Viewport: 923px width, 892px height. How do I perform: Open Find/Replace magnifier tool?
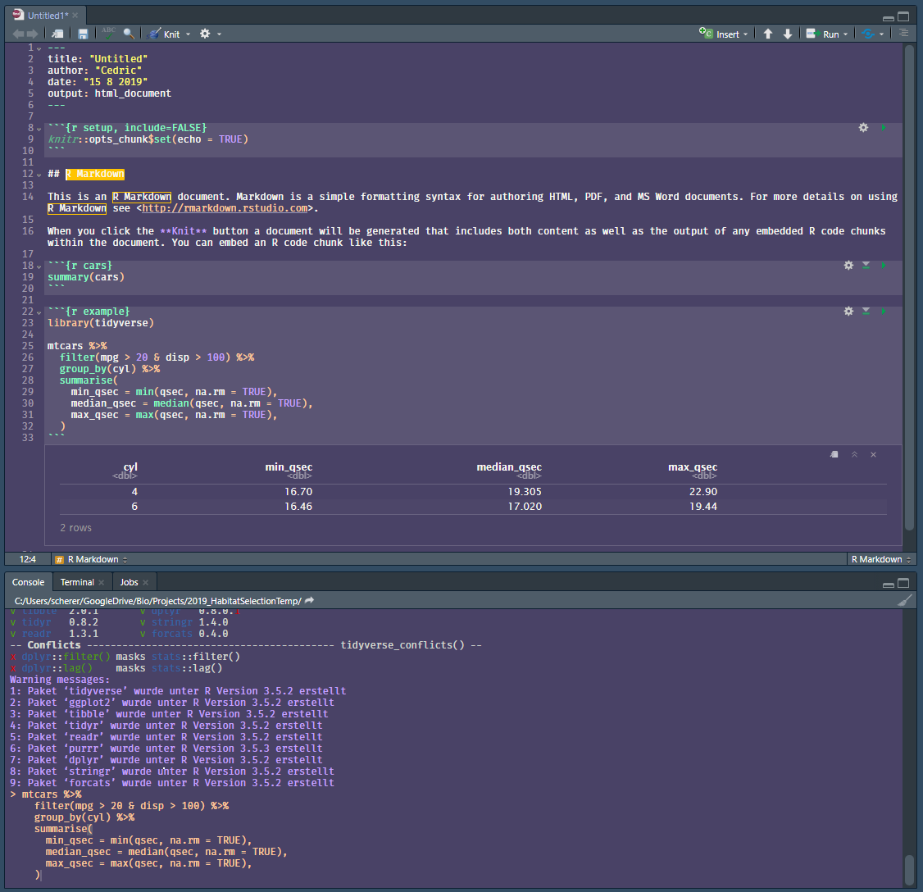(x=129, y=34)
